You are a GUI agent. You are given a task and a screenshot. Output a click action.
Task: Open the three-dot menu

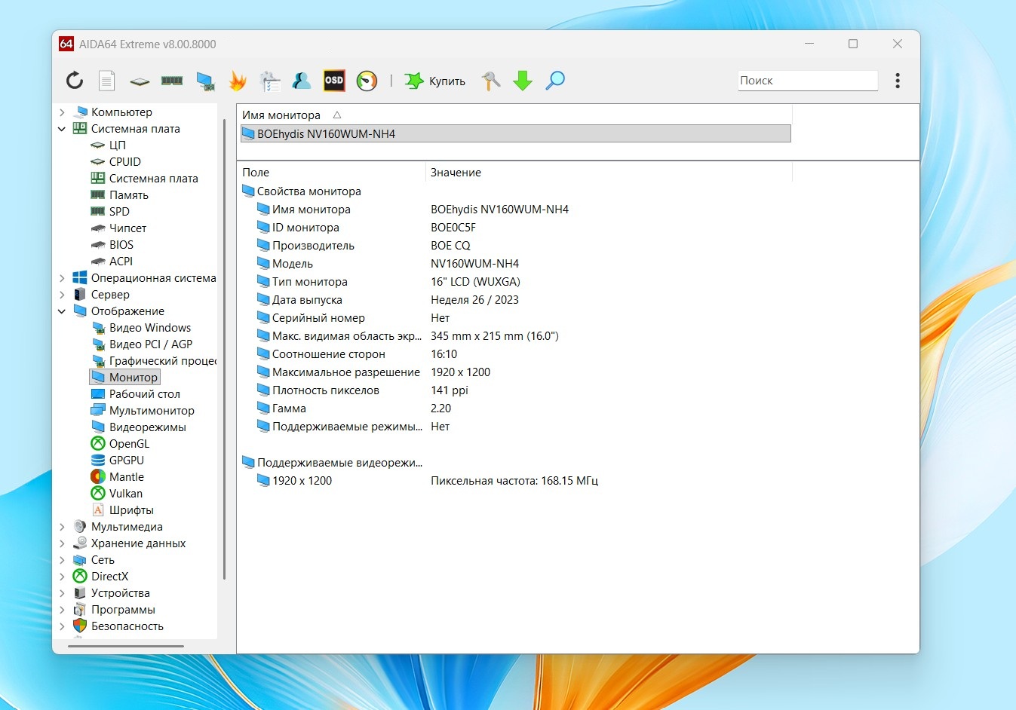(898, 81)
